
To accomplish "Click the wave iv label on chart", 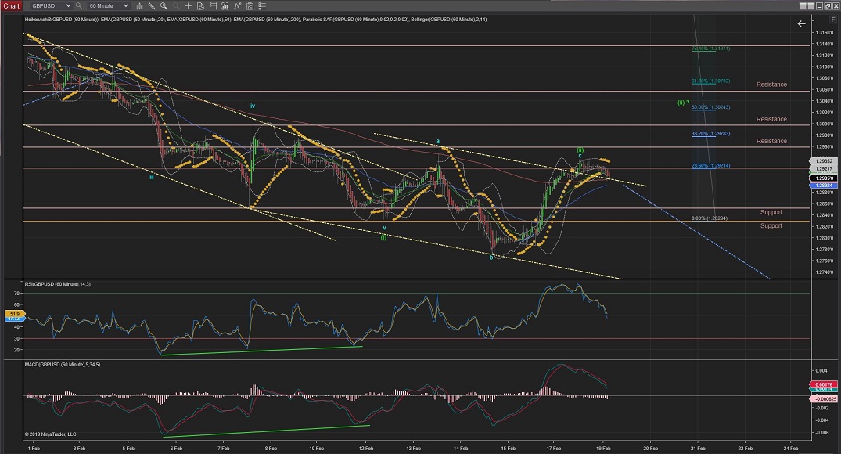I will [253, 106].
